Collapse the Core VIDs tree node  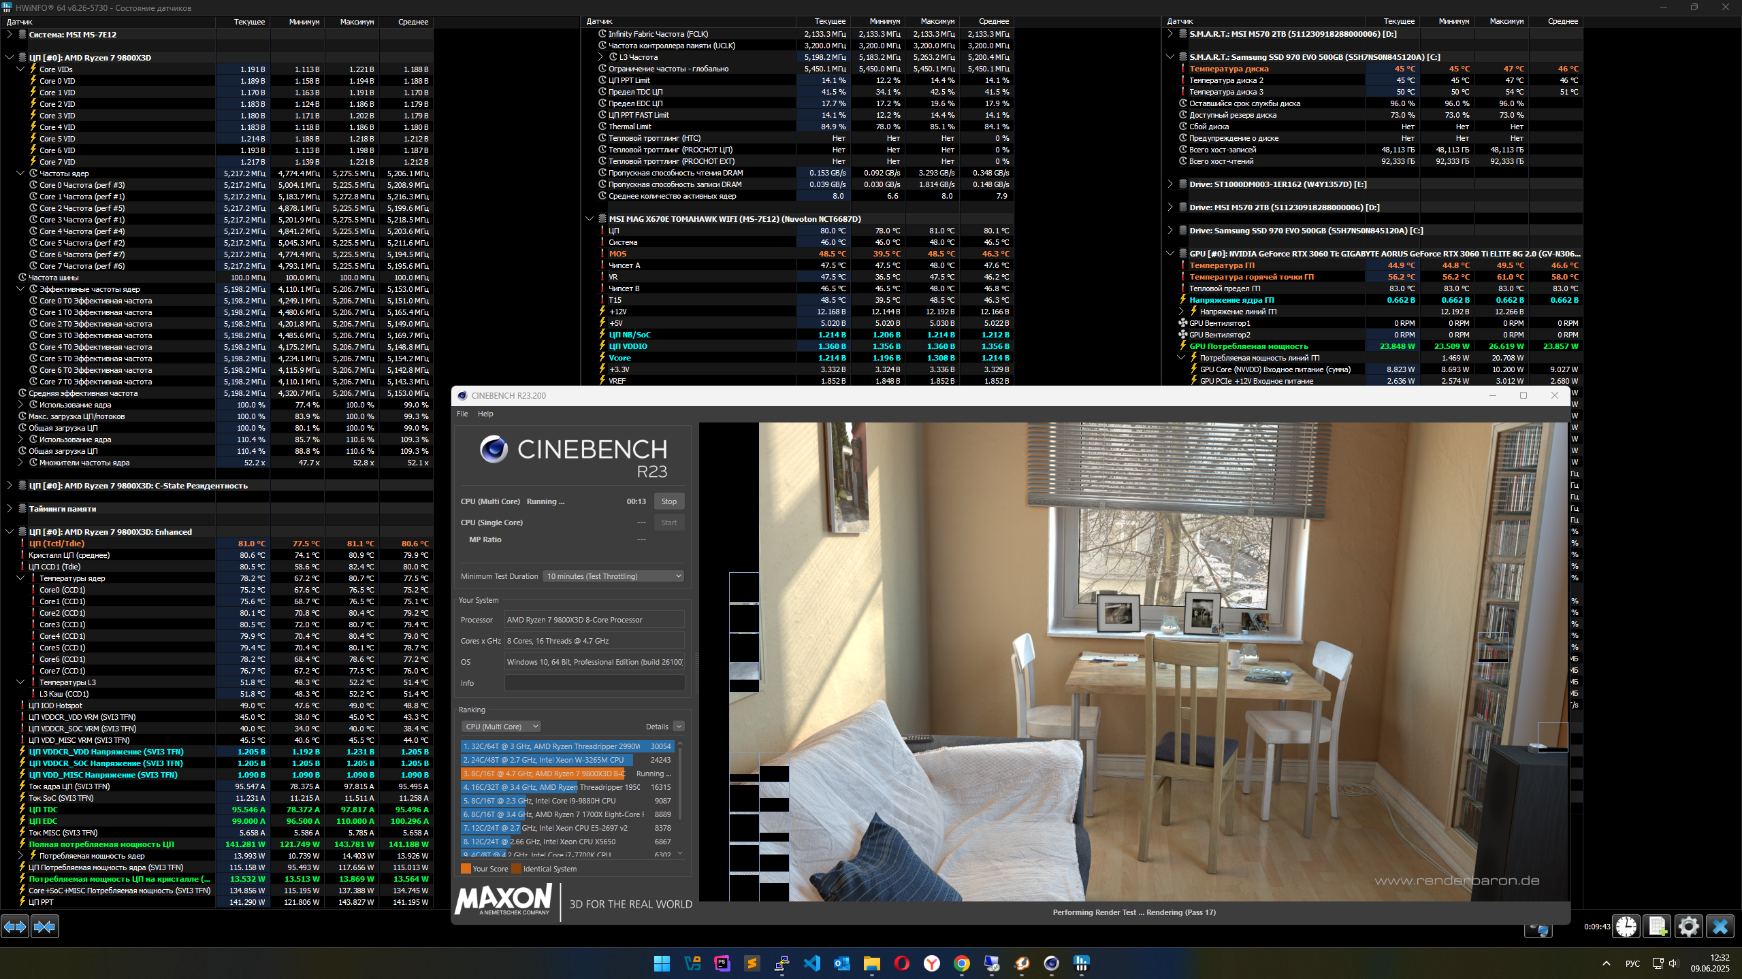[x=20, y=69]
